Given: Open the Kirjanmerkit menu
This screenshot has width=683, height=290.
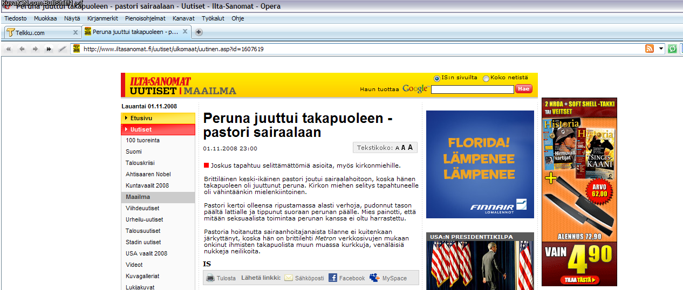Looking at the screenshot, I should click(x=103, y=18).
